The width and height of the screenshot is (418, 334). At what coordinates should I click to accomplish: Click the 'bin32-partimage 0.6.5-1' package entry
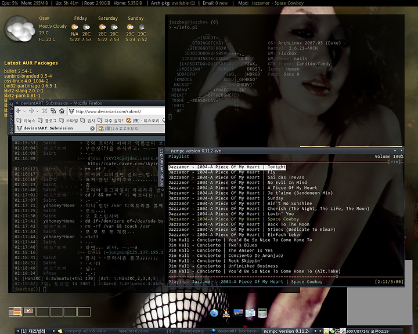[30, 86]
